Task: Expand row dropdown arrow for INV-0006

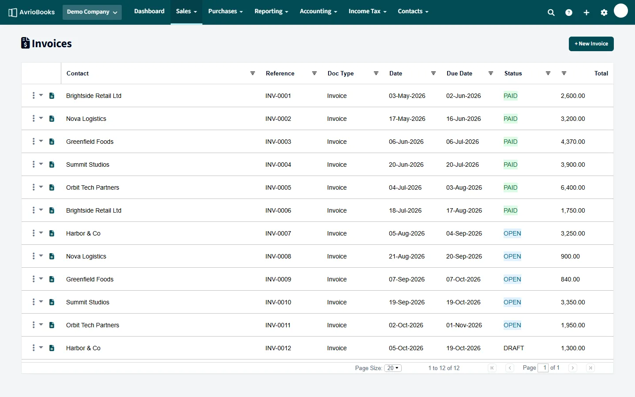Action: coord(41,210)
